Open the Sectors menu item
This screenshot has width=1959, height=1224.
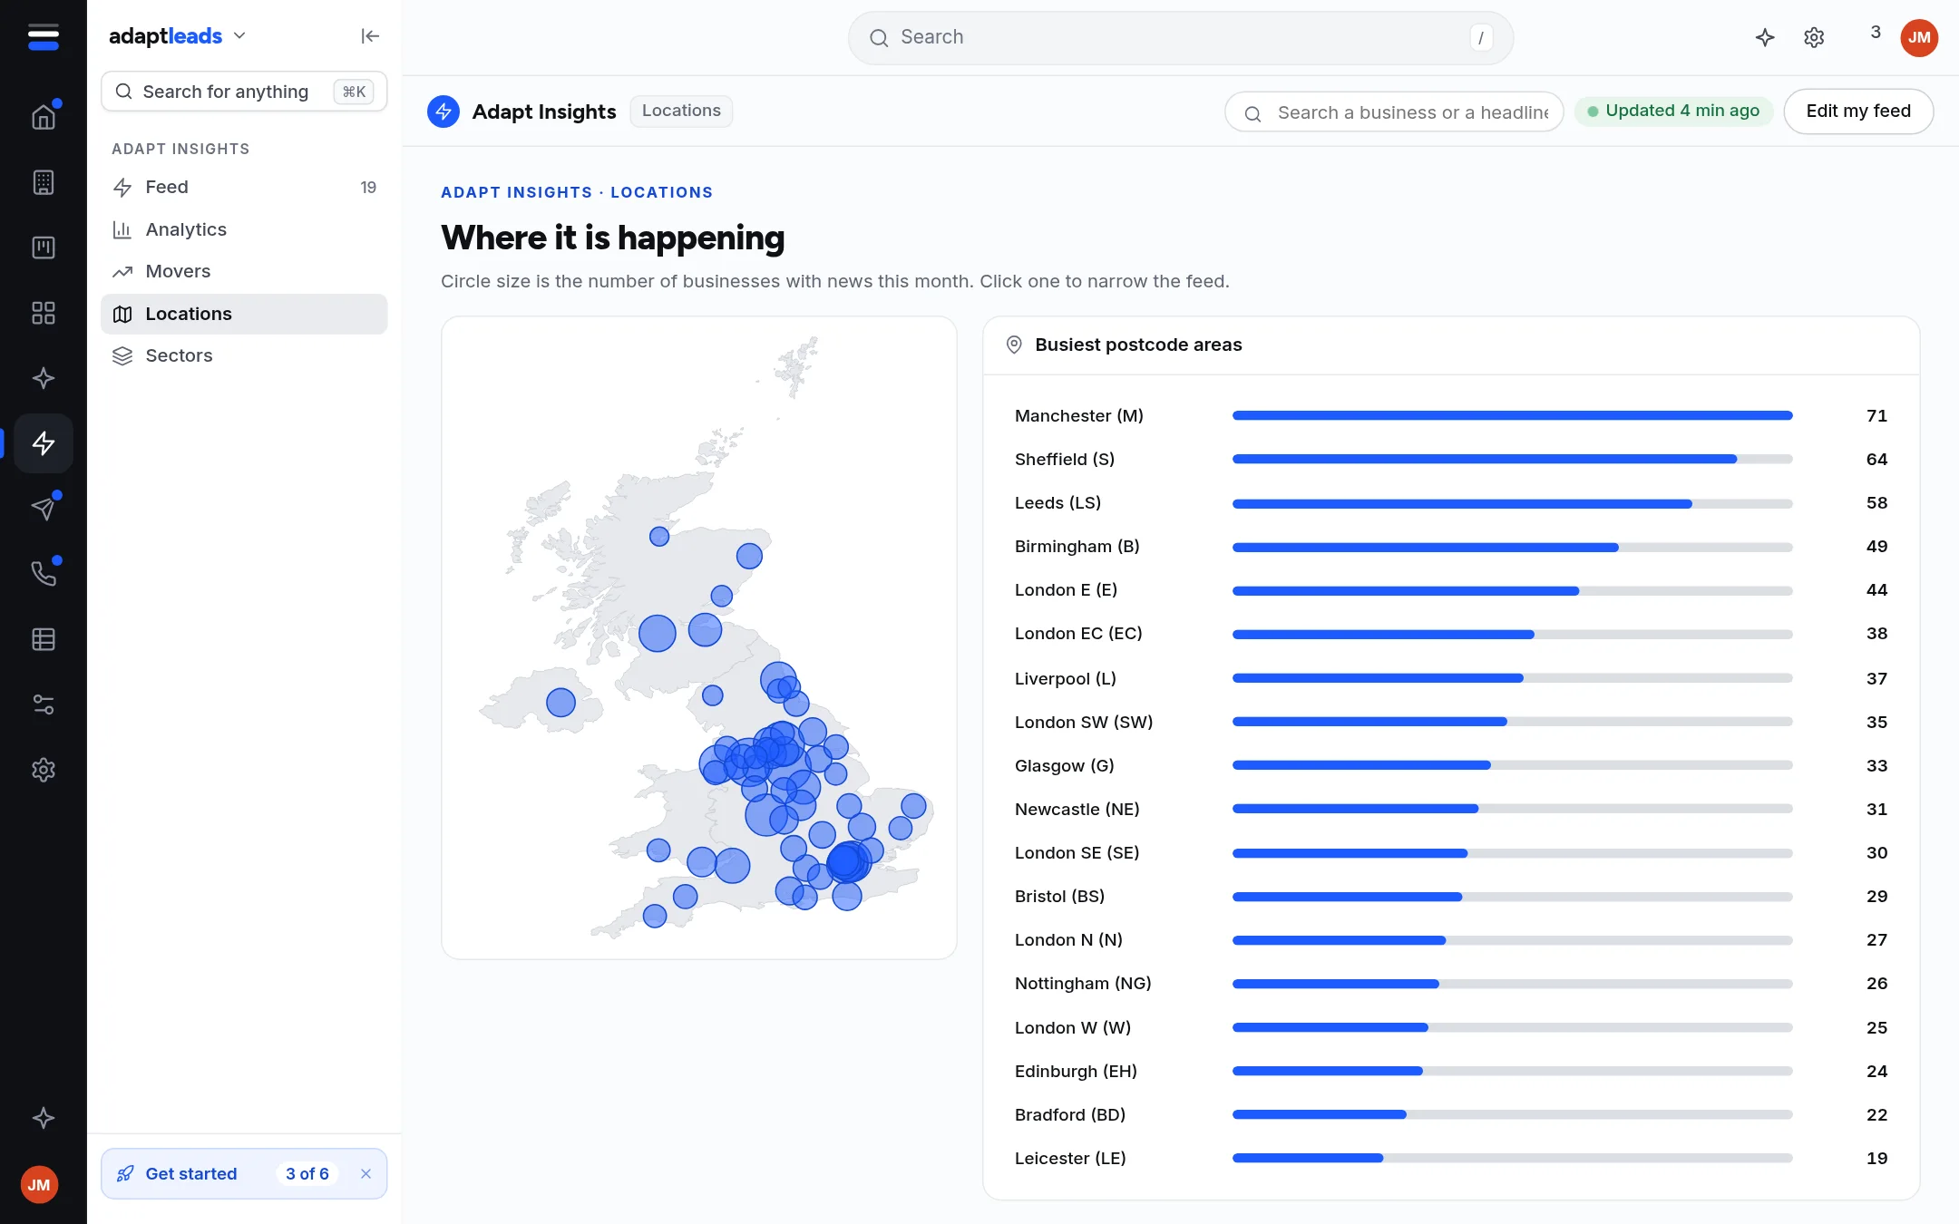coord(244,355)
